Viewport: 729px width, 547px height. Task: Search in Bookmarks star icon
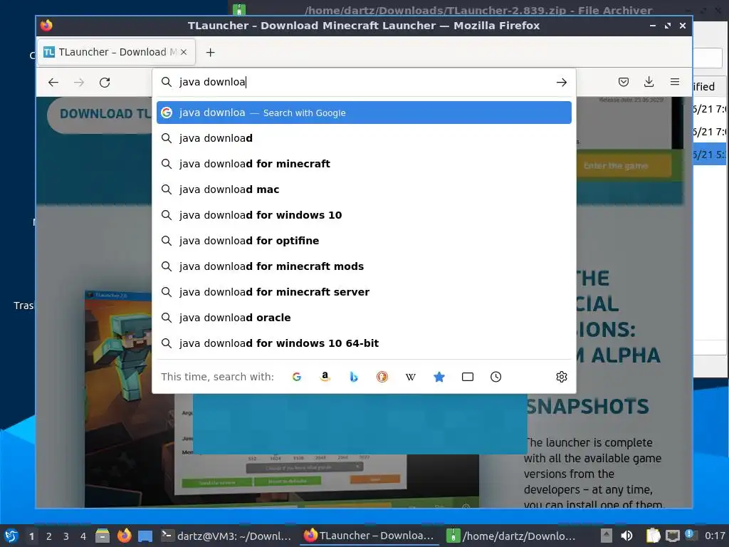[x=439, y=377]
